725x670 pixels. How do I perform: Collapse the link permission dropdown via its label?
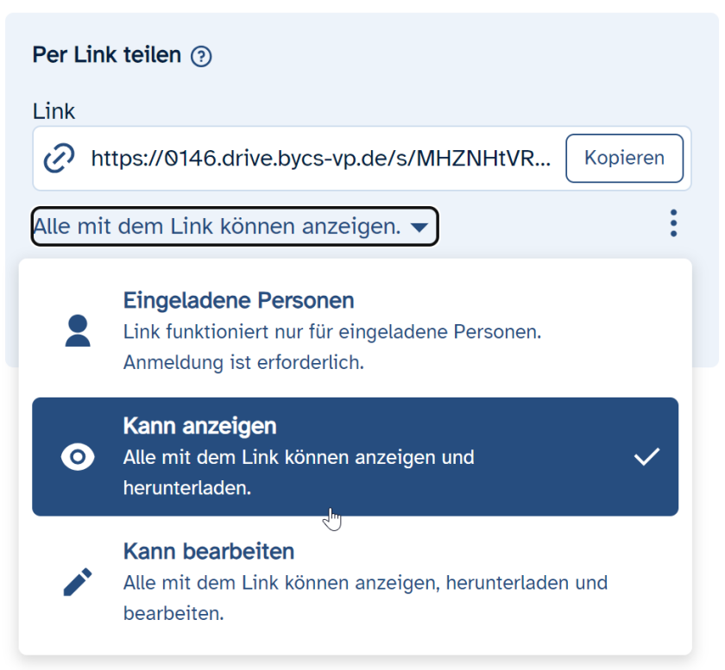[x=217, y=228]
